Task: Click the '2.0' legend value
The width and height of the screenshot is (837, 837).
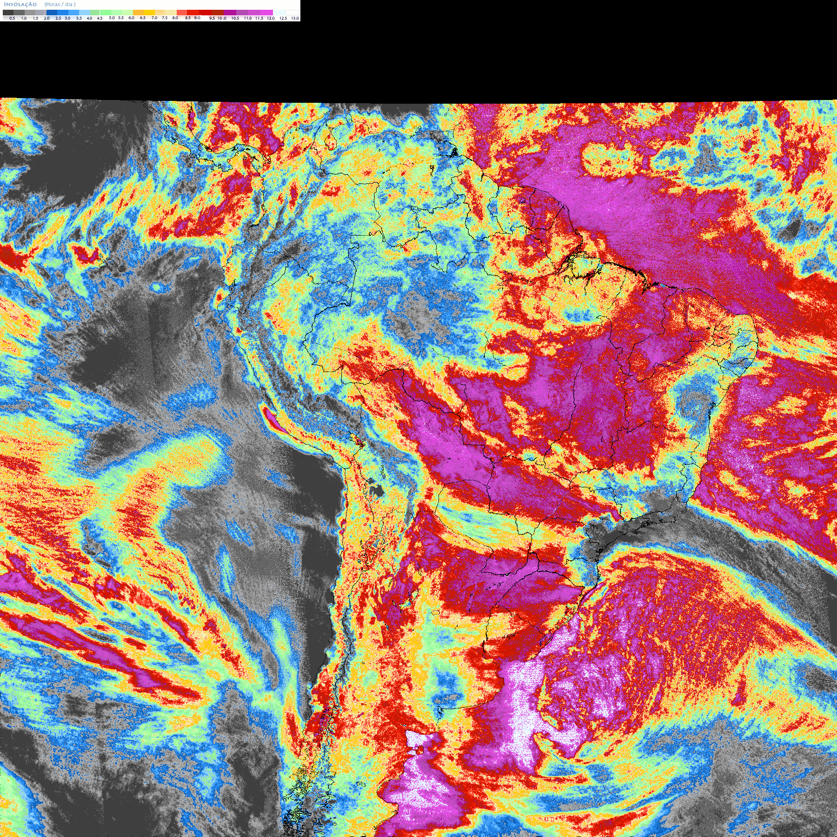Action: coord(46,18)
